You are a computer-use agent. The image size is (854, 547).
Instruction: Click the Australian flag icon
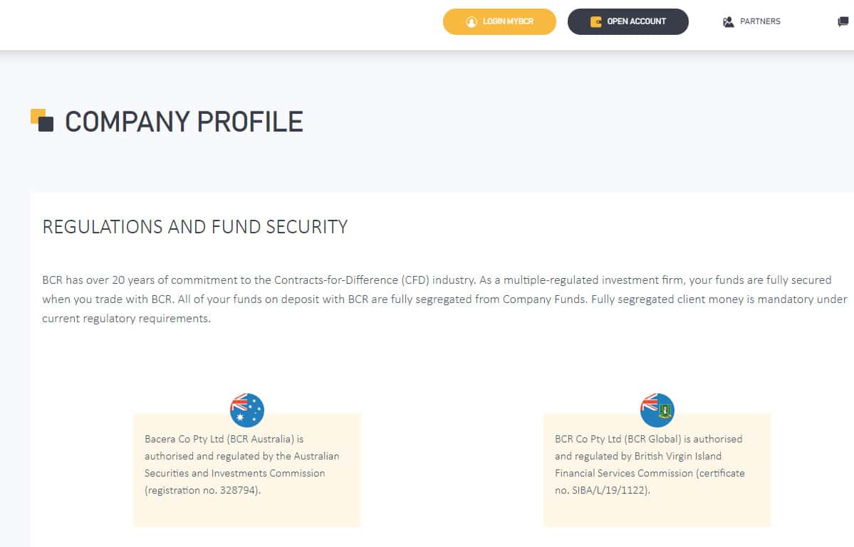(x=247, y=410)
